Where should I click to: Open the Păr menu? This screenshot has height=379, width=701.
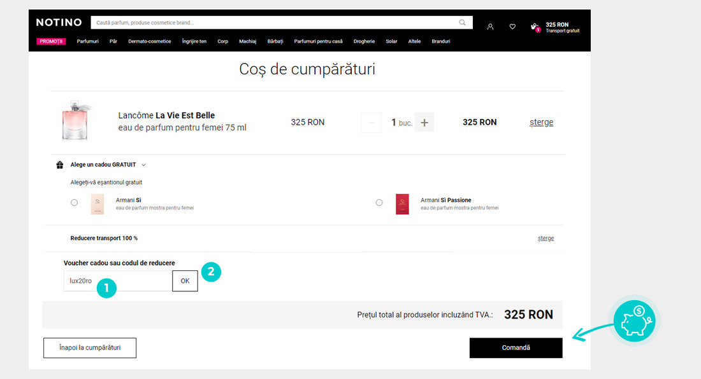click(113, 41)
